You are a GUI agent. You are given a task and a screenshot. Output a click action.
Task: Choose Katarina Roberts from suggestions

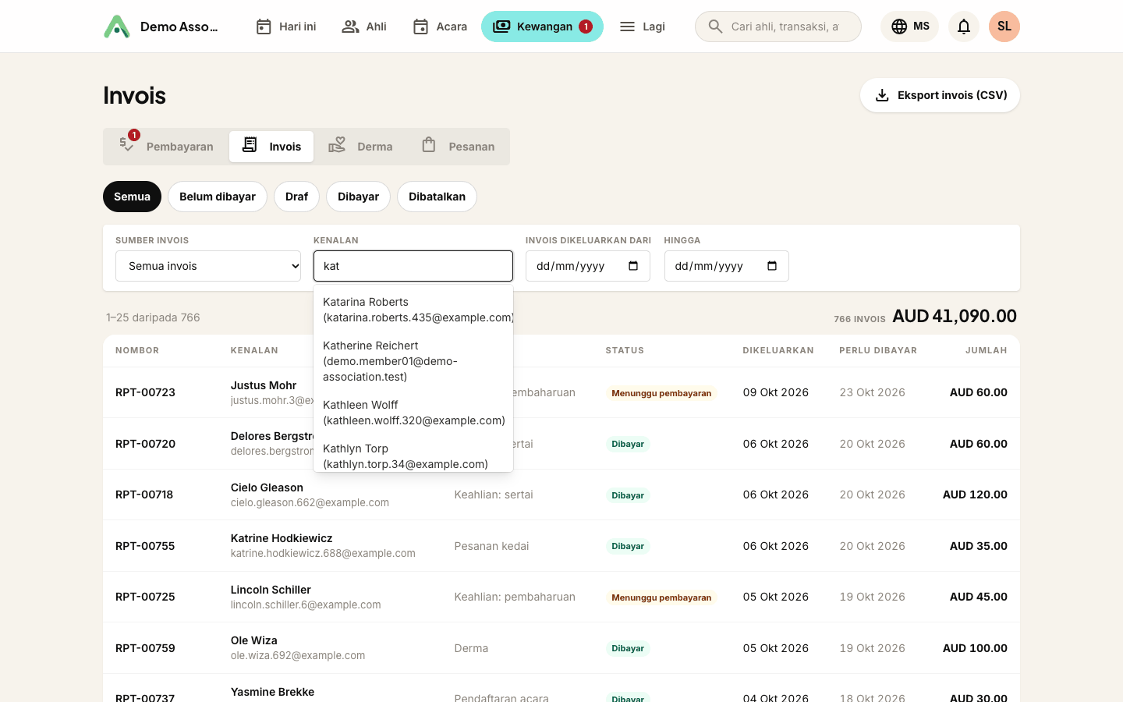[413, 310]
